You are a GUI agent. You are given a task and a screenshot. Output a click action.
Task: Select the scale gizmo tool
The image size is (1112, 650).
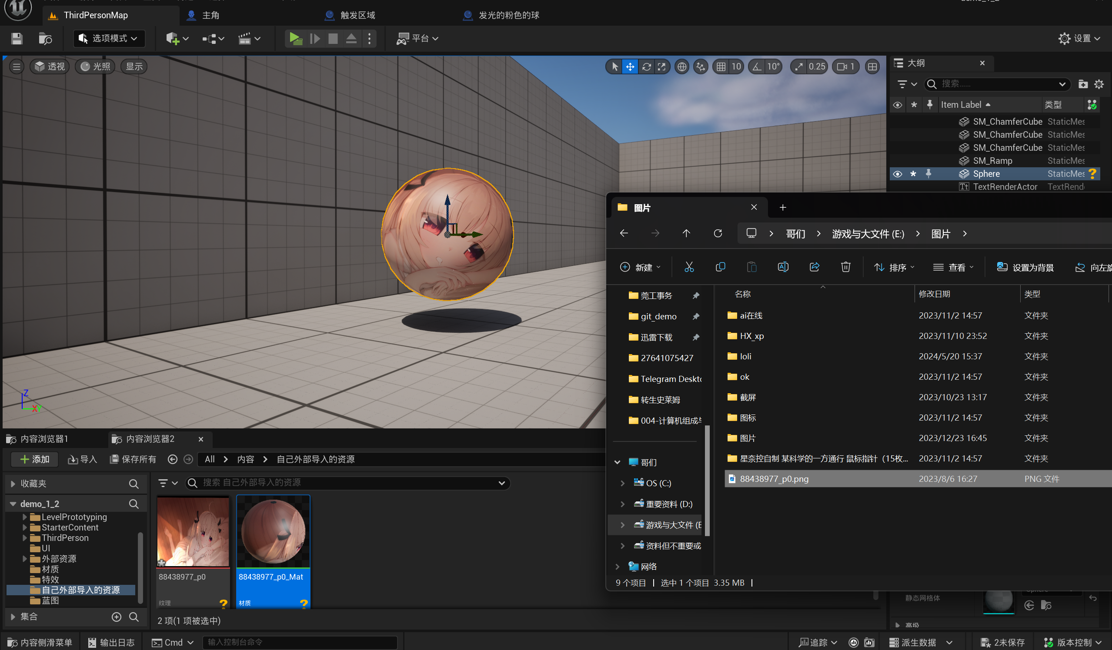(661, 66)
